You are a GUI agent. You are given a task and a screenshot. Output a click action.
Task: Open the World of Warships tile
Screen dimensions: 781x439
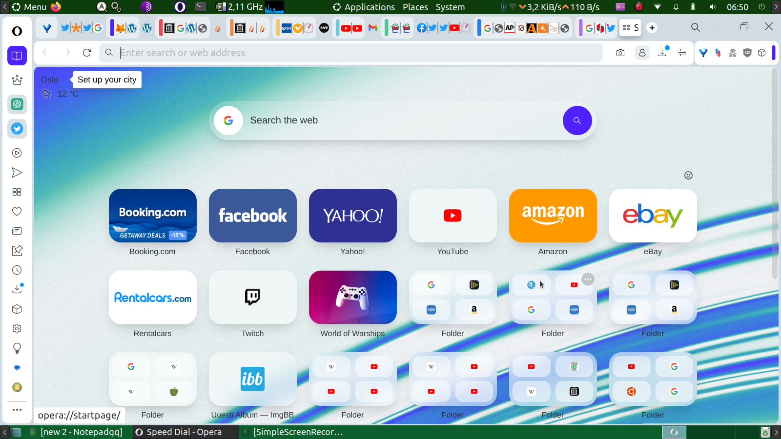click(353, 298)
